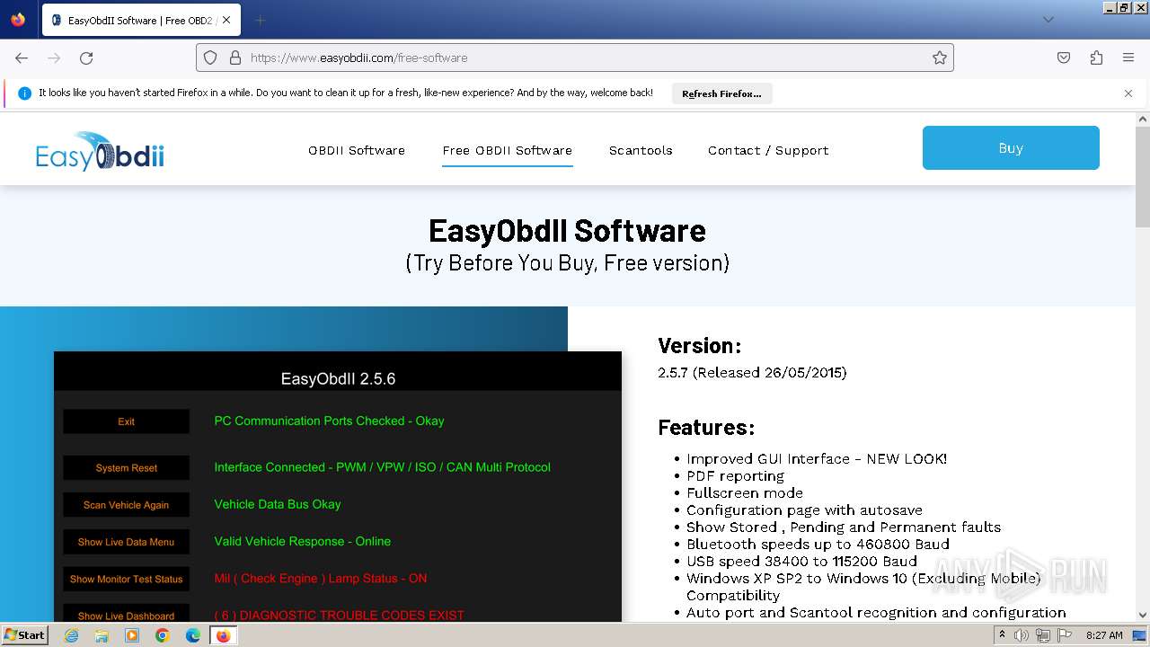This screenshot has width=1150, height=647.
Task: Open the Extensions puzzle icon
Action: coord(1096,58)
